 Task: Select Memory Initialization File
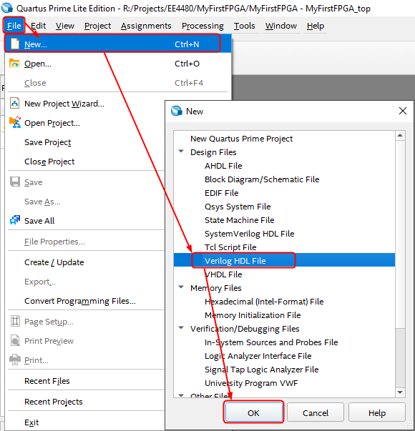point(253,315)
